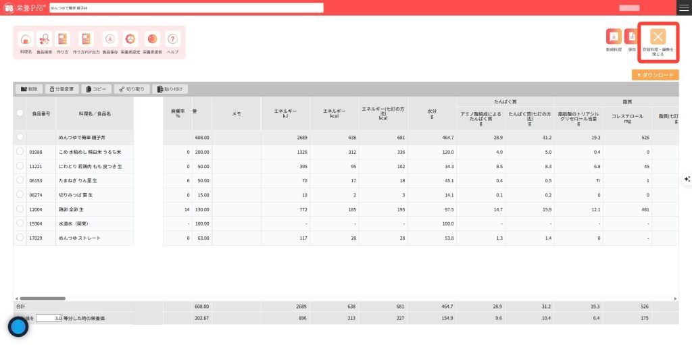Click the servings division input field

pos(49,317)
